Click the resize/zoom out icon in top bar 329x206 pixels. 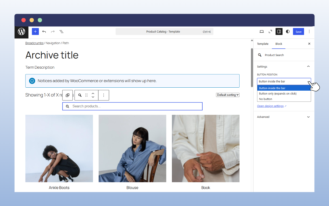click(x=270, y=32)
